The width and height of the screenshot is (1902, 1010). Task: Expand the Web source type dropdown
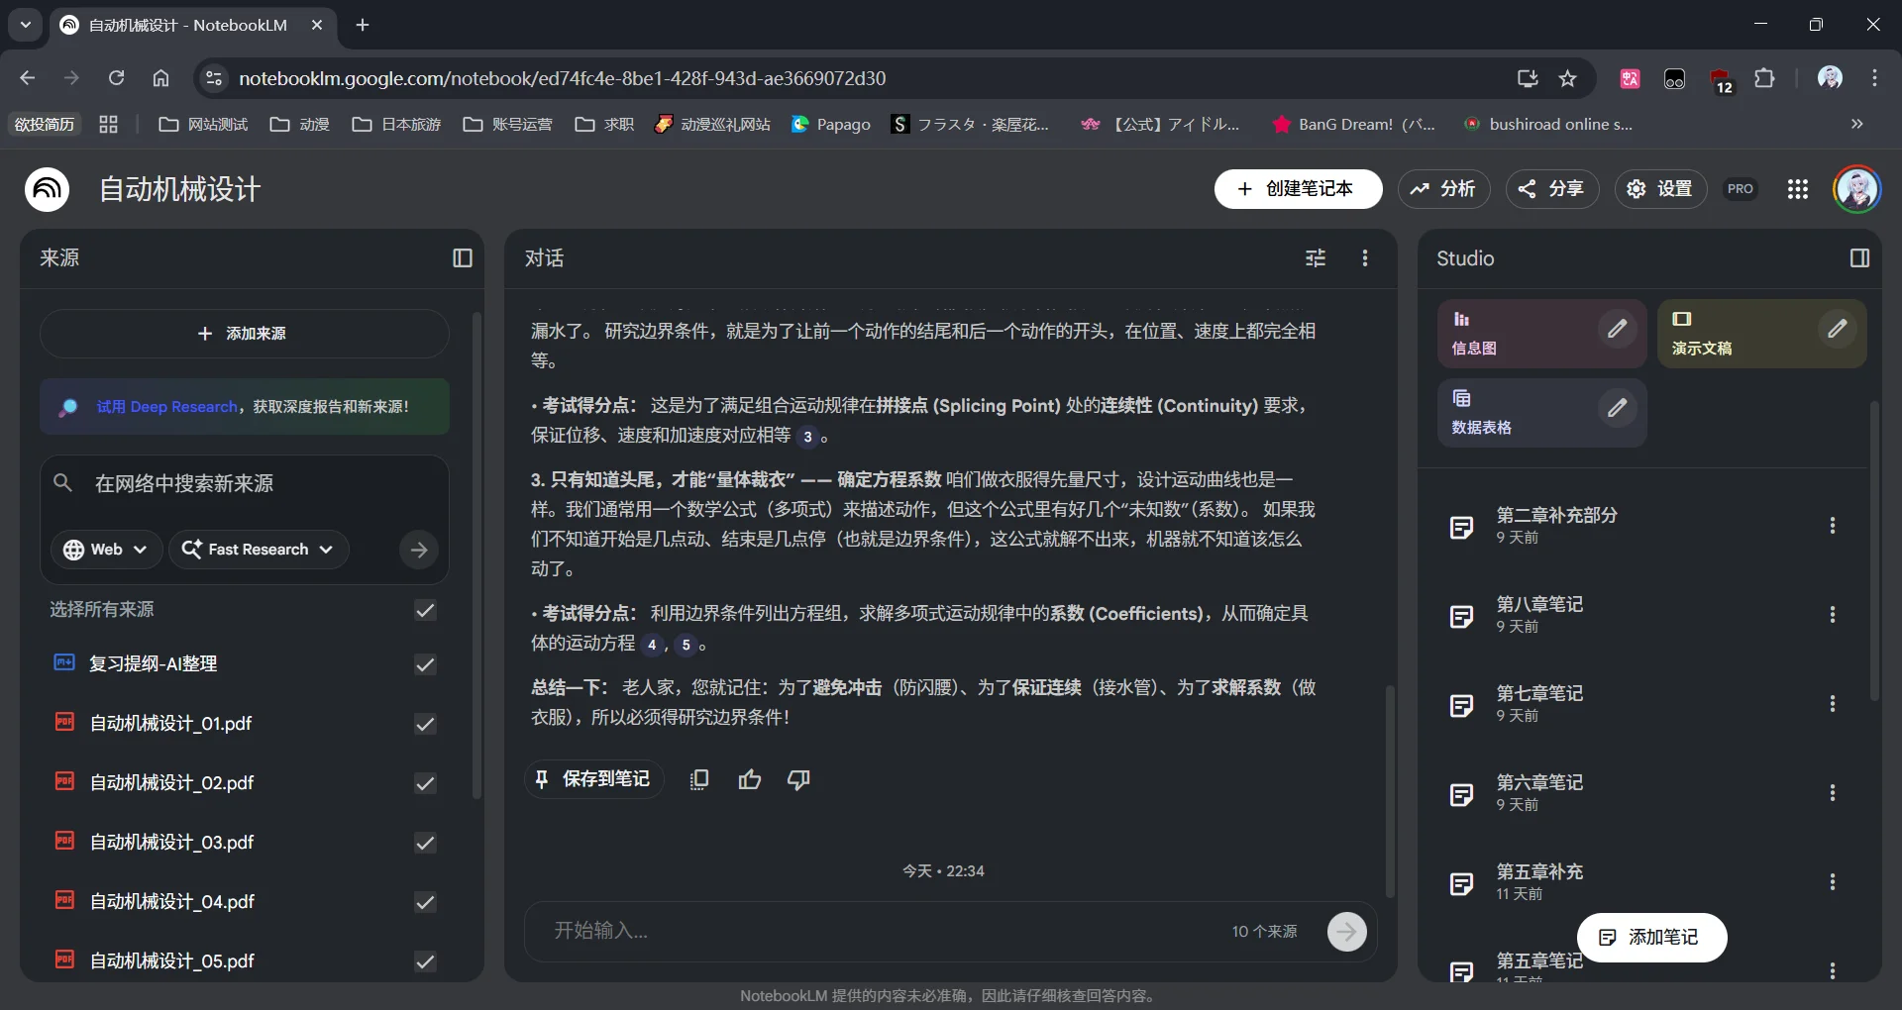(x=105, y=550)
